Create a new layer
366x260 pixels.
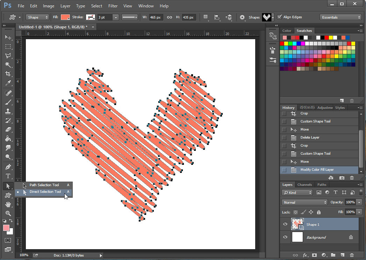pyautogui.click(x=343, y=255)
